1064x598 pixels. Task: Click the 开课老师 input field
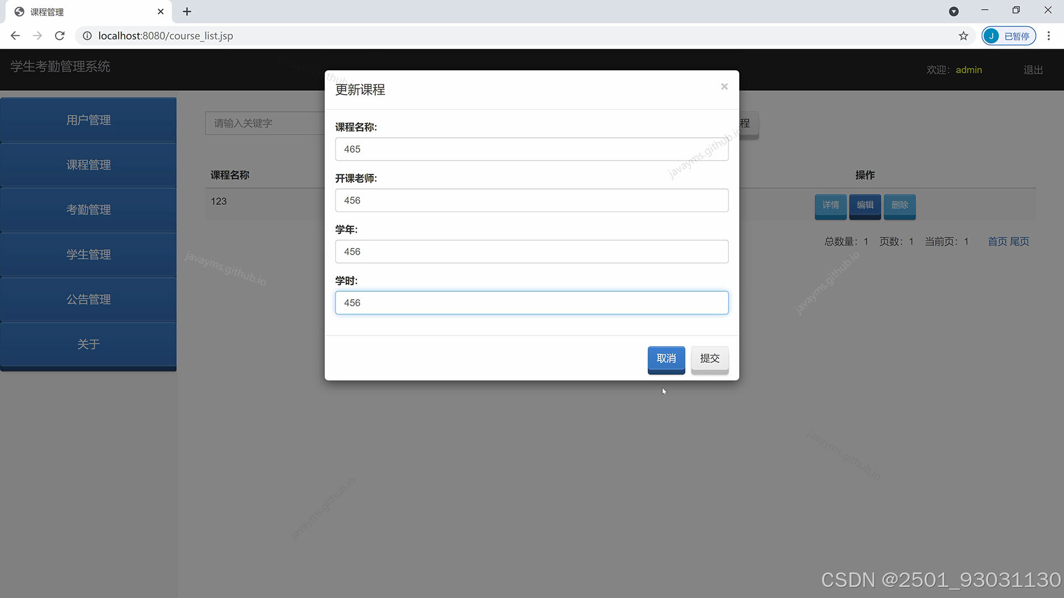[531, 200]
